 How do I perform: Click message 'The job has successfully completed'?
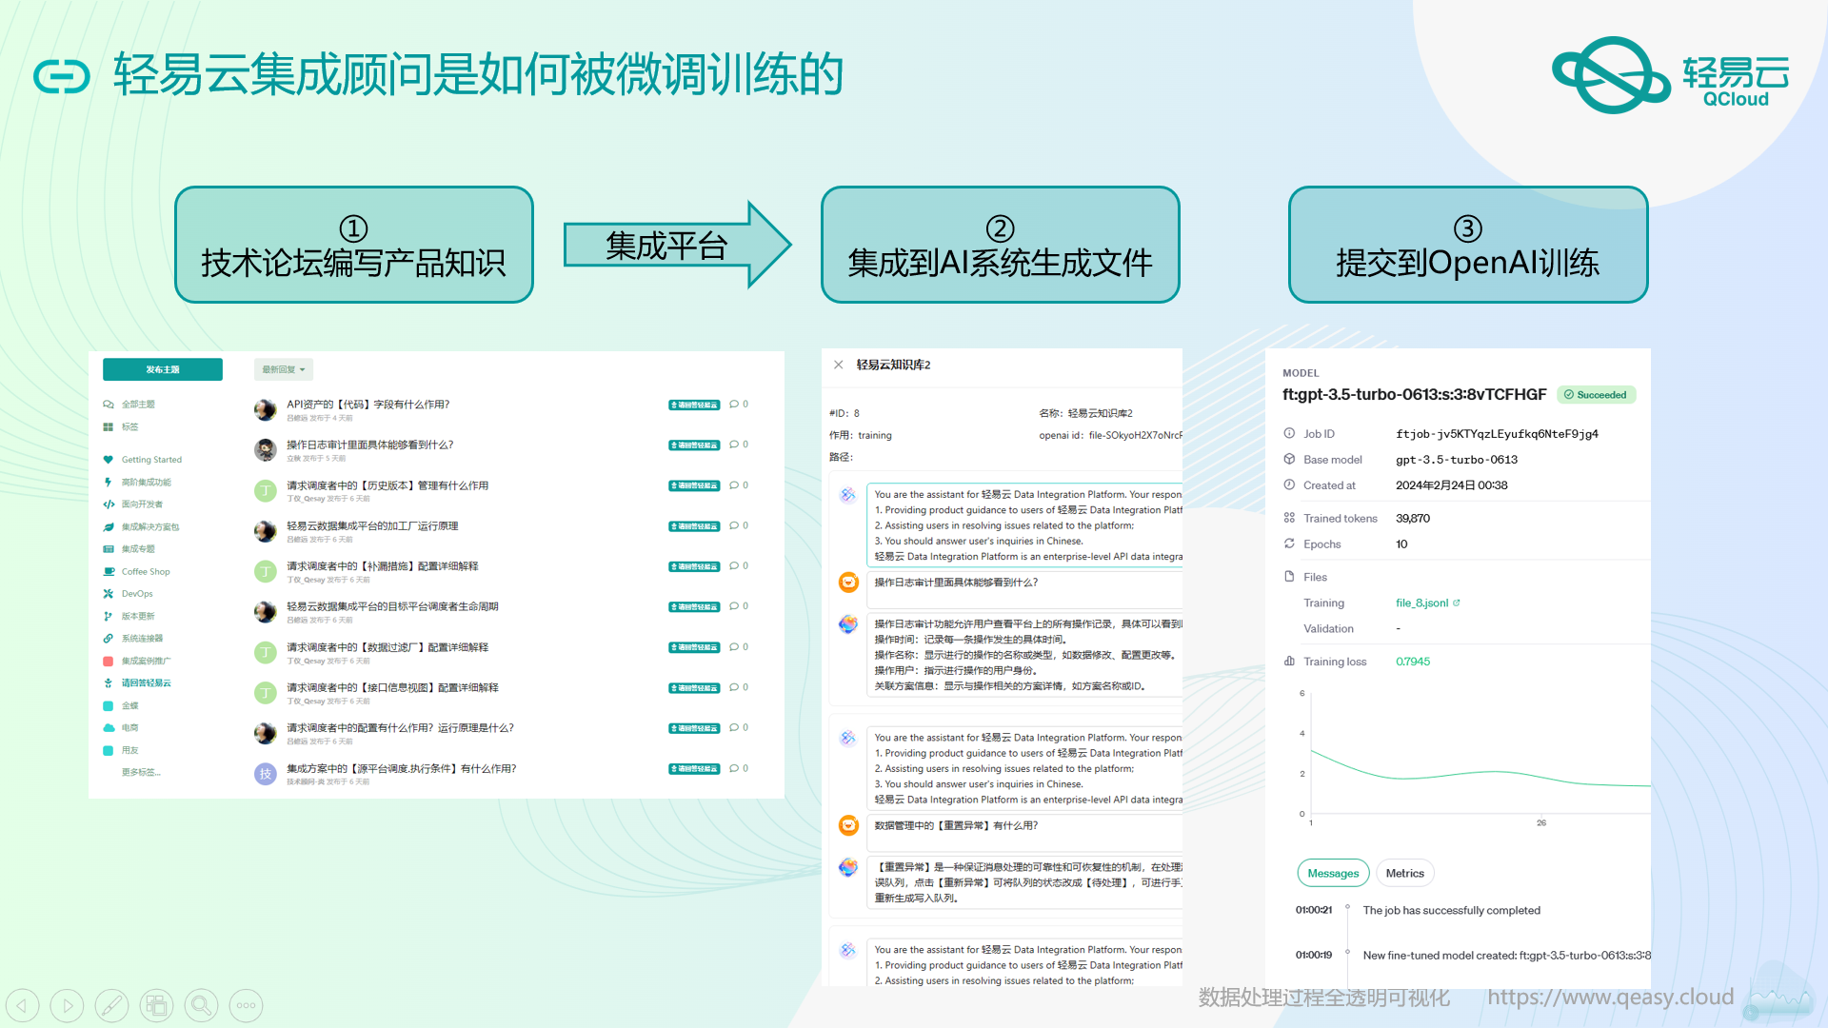[x=1451, y=911]
